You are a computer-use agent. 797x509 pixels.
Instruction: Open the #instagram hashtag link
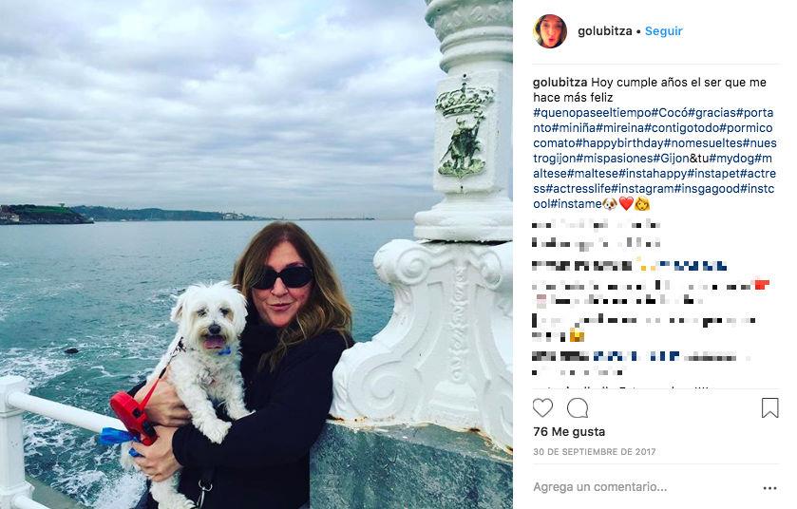(x=642, y=189)
